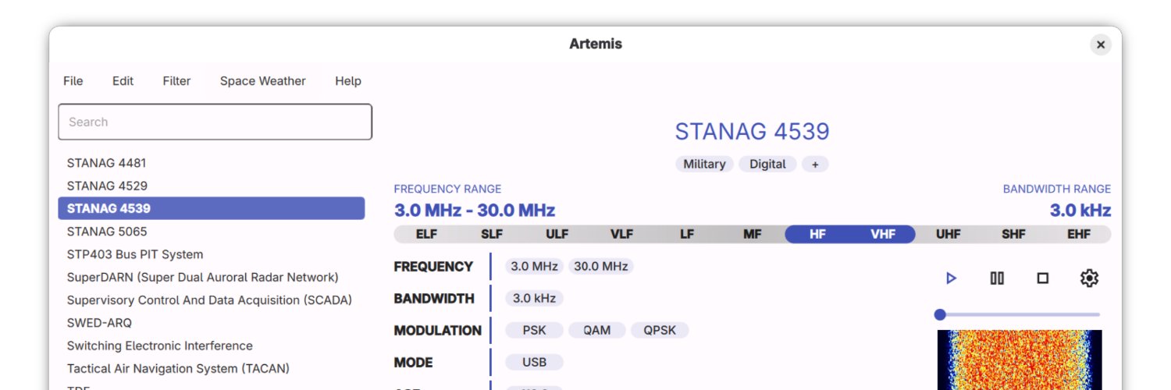This screenshot has height=390, width=1171.
Task: Stop the audio sample playback
Action: [x=1042, y=278]
